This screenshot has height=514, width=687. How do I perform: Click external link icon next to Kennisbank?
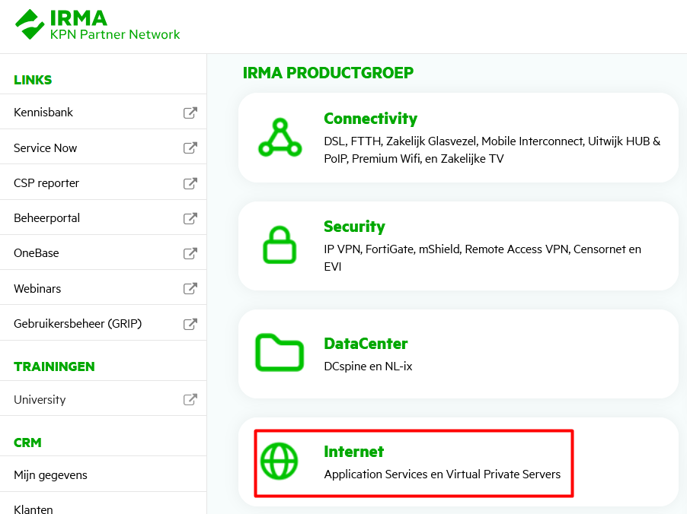pos(190,113)
